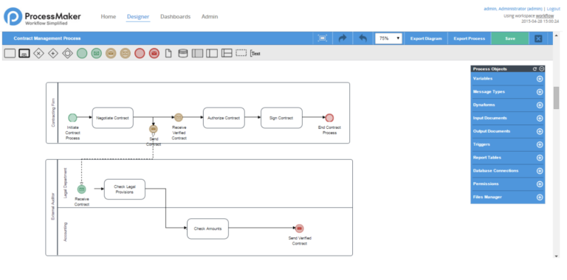This screenshot has width=567, height=280.
Task: Click the plus next to Files Manager
Action: 540,197
